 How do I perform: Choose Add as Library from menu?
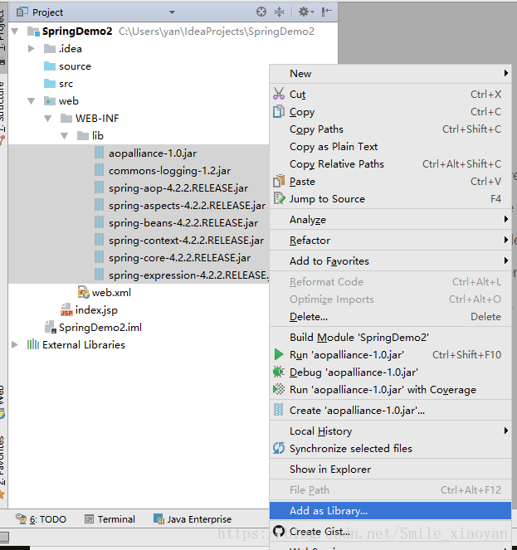[x=390, y=511]
